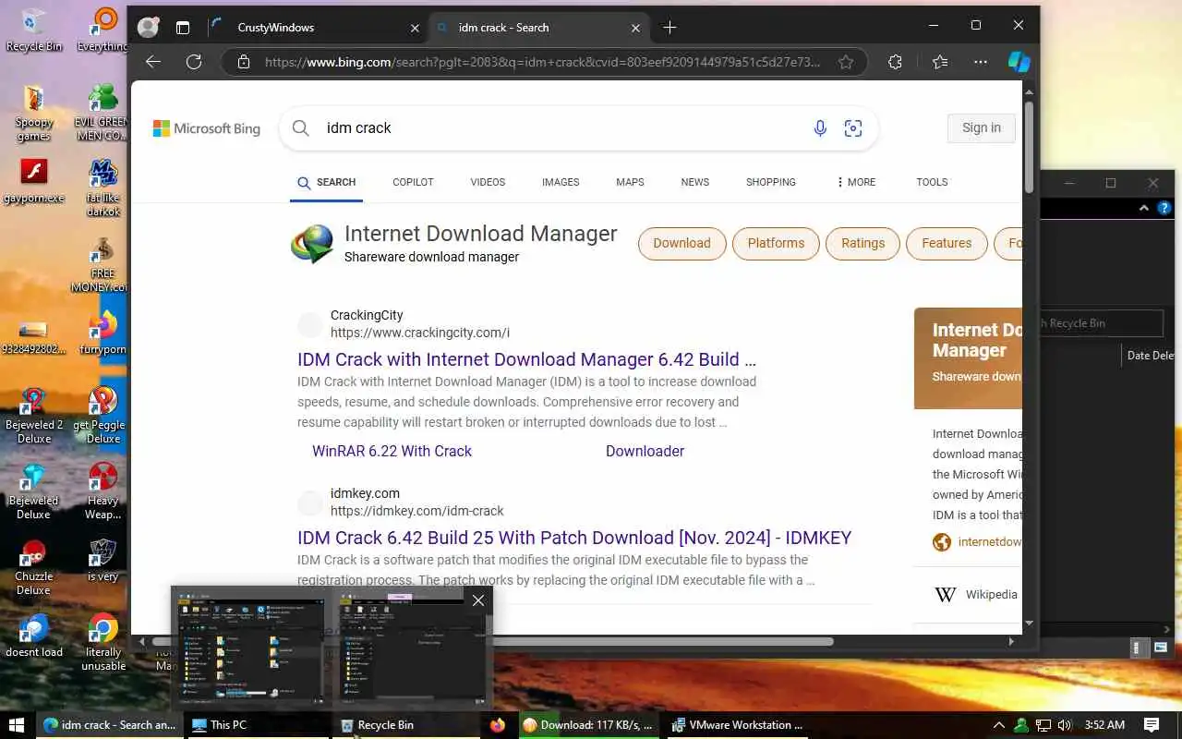Open the Favorites list icon in toolbar
Screen dimensions: 1182x739
coord(940,62)
